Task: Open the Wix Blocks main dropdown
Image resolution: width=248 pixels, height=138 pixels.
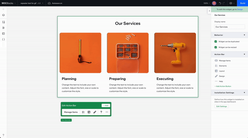Action: click(9, 3)
